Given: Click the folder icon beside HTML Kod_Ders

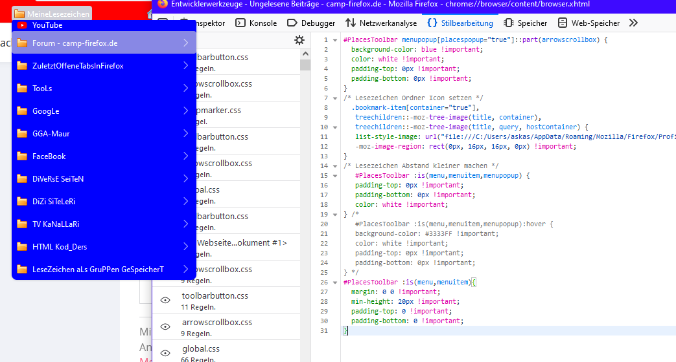Looking at the screenshot, I should point(21,247).
